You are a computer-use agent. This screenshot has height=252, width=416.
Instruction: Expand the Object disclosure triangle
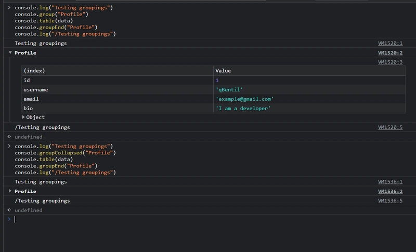coord(23,117)
